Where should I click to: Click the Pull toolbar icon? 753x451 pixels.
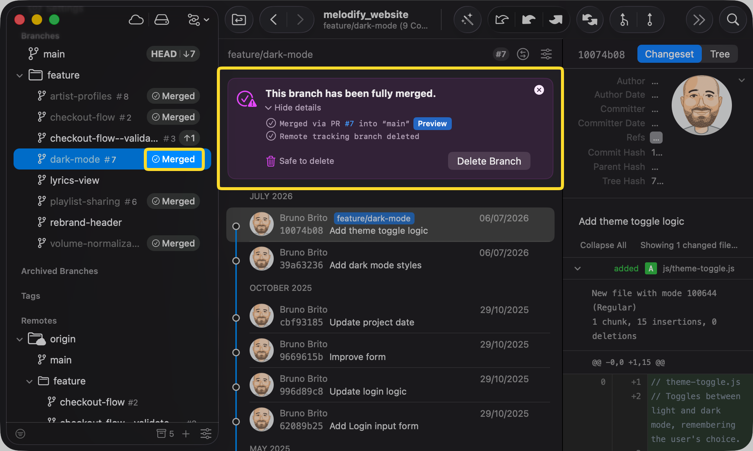[x=529, y=20]
